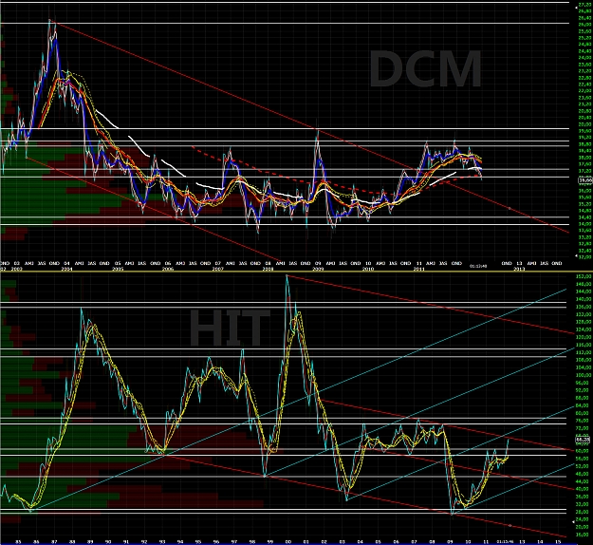Click the scale-down arrow at DCM price axis bottom

[x=576, y=255]
